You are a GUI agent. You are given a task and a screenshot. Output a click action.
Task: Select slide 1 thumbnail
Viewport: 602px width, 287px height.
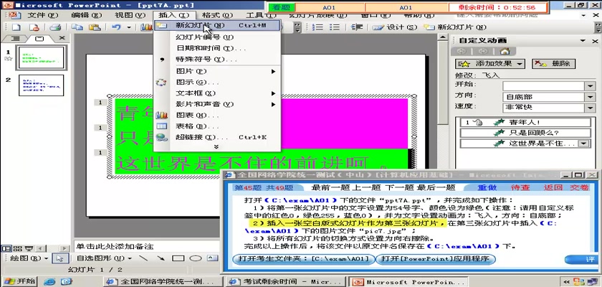coord(42,57)
